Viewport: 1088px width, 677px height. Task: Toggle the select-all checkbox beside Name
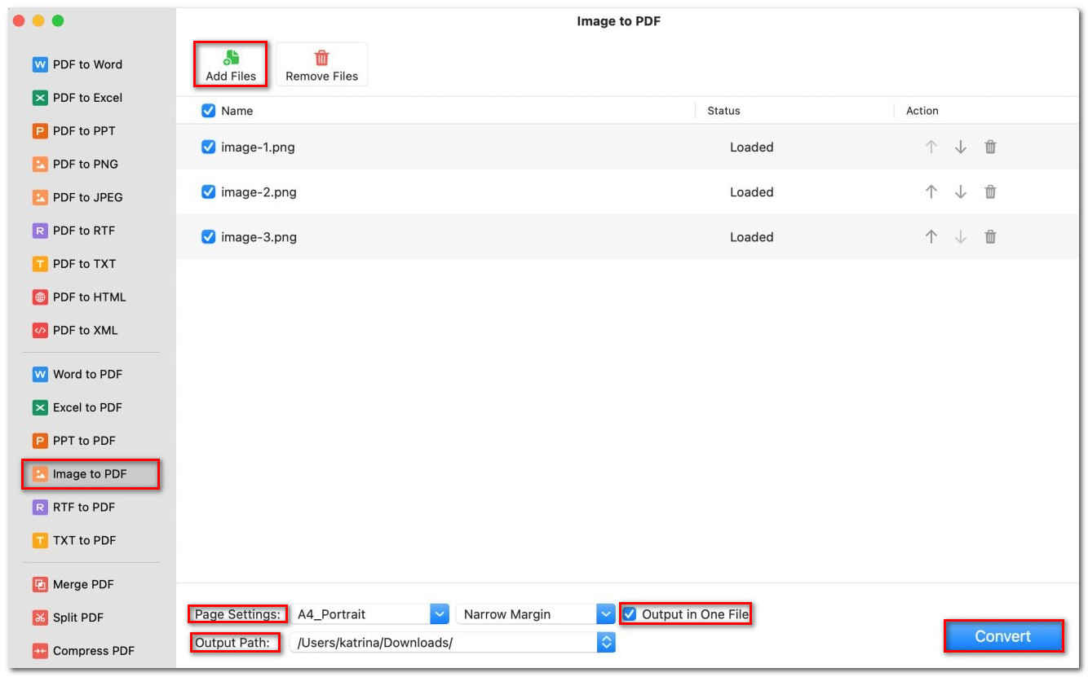[x=208, y=111]
